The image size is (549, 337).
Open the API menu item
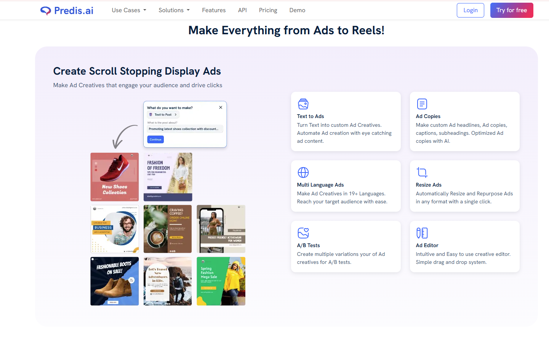click(x=242, y=10)
